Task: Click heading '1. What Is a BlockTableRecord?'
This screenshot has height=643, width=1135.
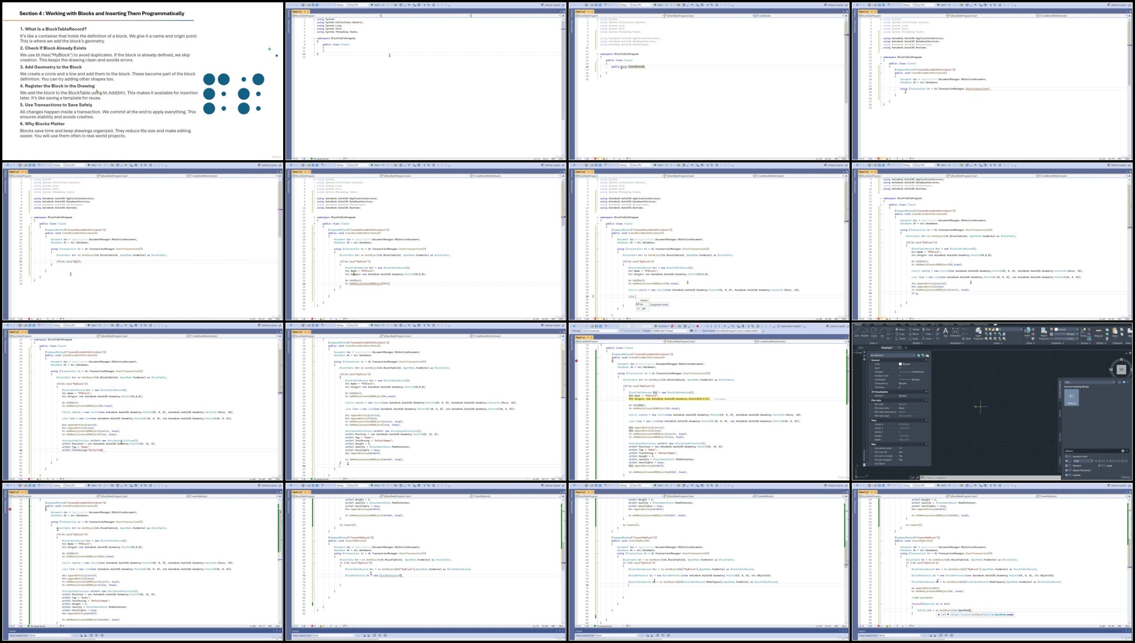Action: tap(53, 29)
